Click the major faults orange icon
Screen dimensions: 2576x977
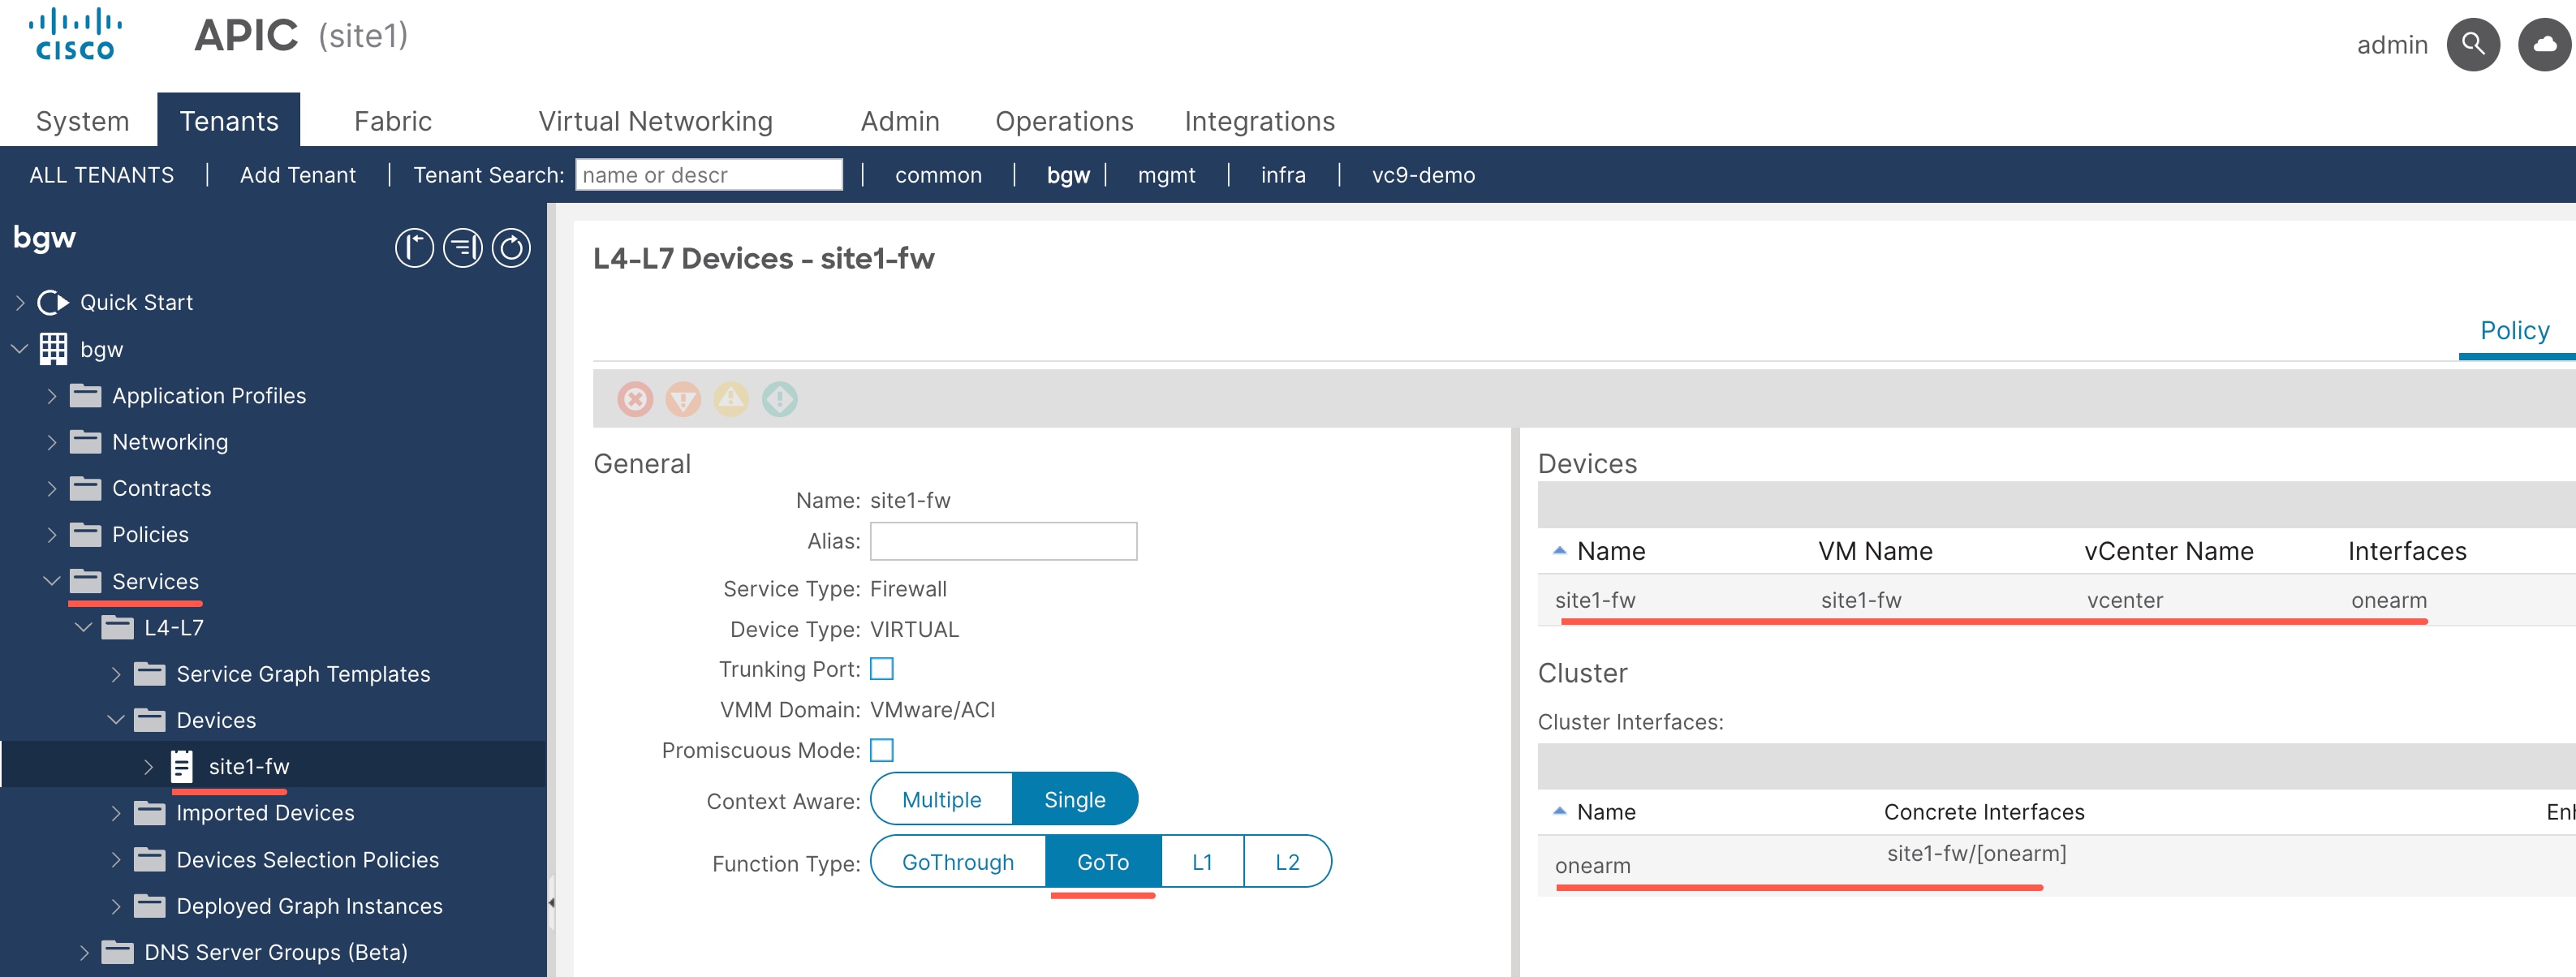point(683,399)
